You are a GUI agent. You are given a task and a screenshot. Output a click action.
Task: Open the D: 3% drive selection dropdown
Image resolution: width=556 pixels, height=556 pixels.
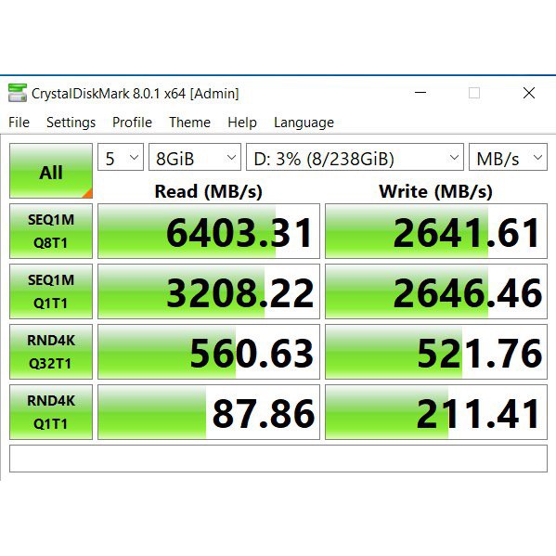click(x=355, y=157)
